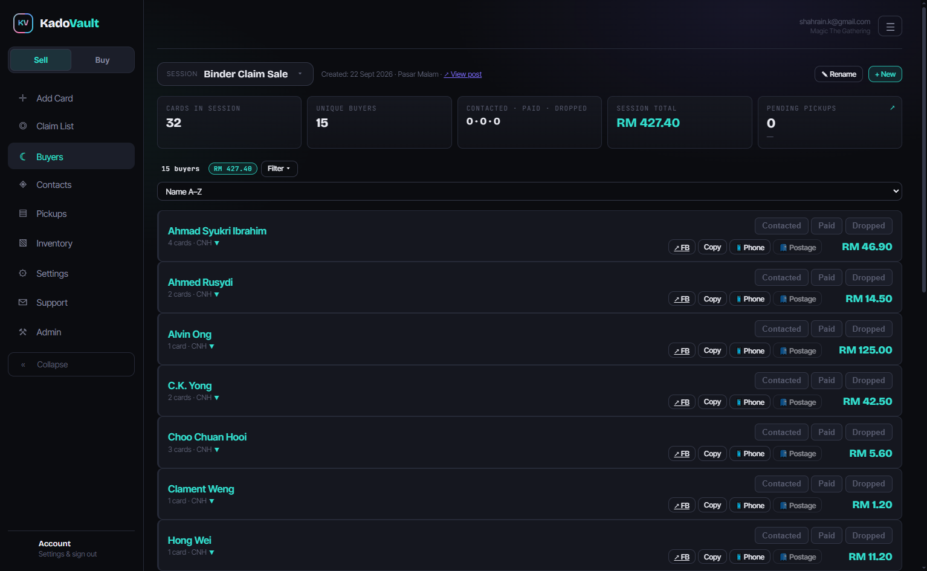The image size is (927, 571).
Task: Click the Rename session button
Action: [839, 74]
